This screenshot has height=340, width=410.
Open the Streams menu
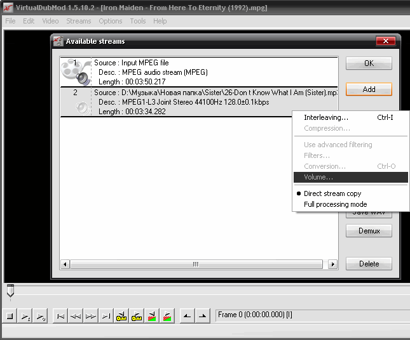point(79,21)
